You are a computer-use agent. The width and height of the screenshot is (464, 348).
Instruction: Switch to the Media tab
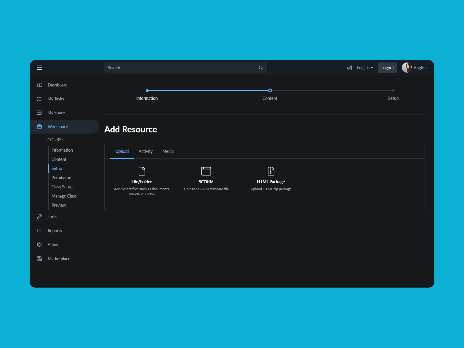pos(168,151)
